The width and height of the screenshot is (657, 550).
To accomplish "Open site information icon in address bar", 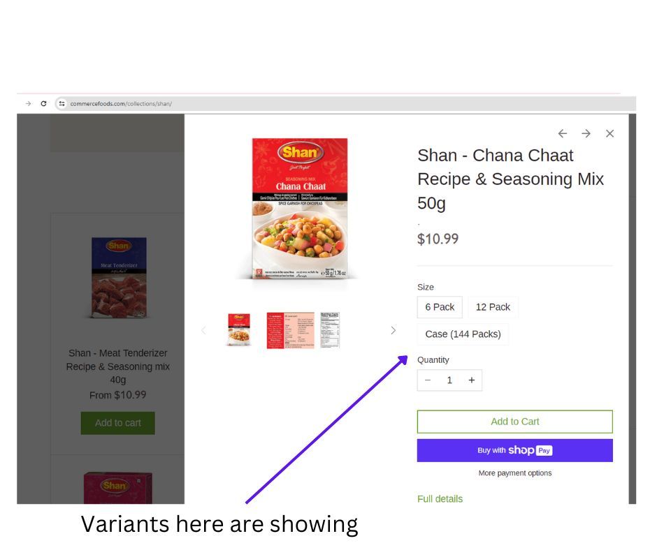I will [x=62, y=103].
